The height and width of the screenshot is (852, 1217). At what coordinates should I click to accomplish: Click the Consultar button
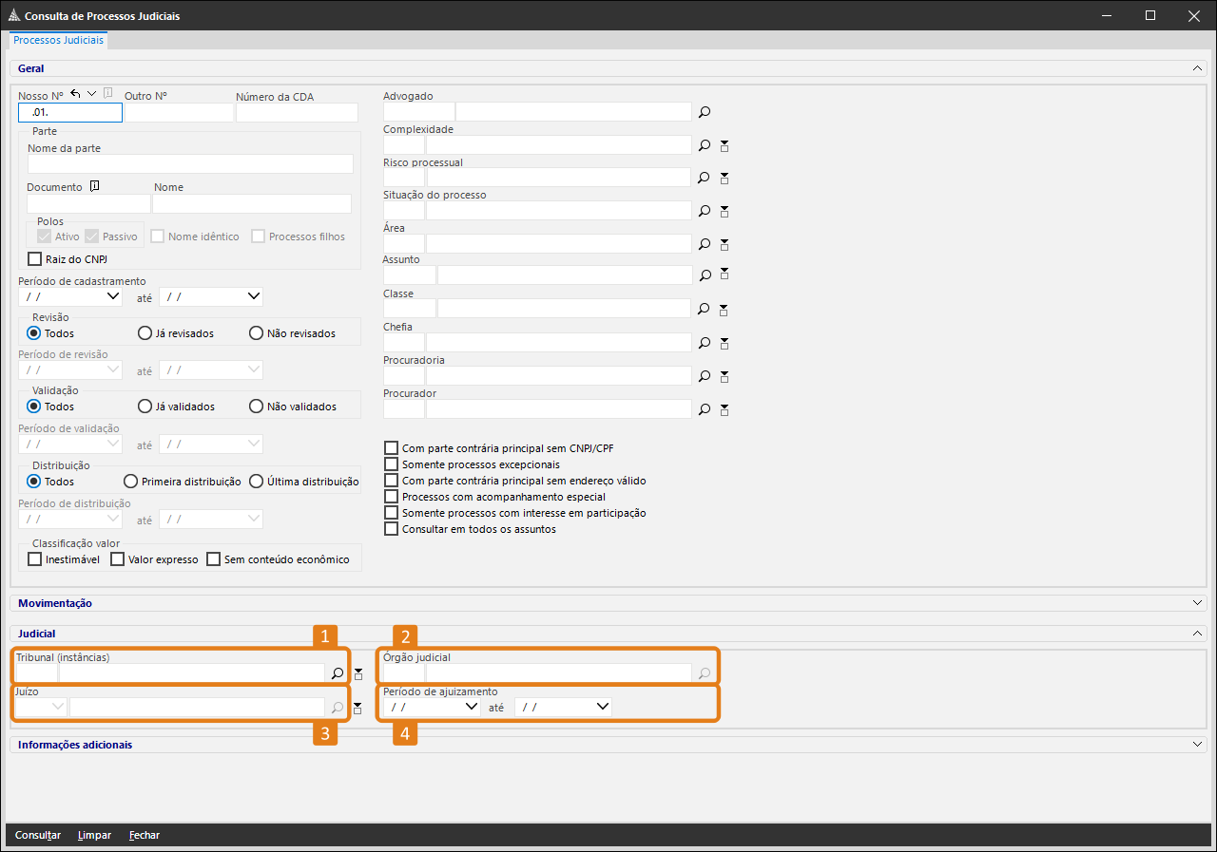tap(38, 835)
